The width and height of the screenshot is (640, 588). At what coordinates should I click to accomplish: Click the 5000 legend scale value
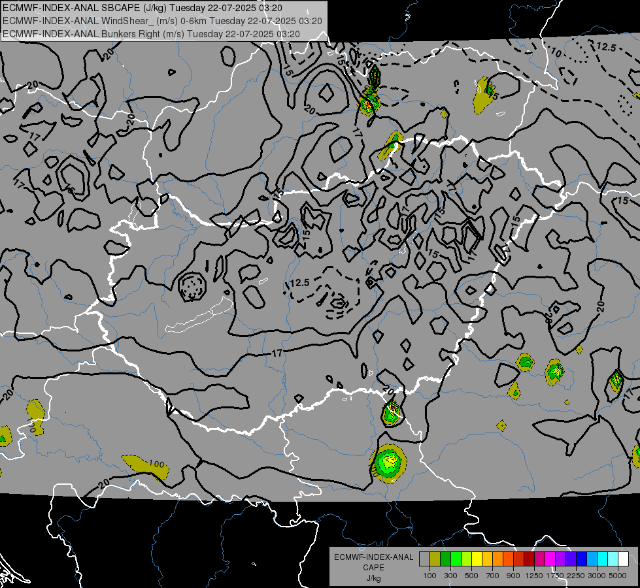click(x=618, y=576)
